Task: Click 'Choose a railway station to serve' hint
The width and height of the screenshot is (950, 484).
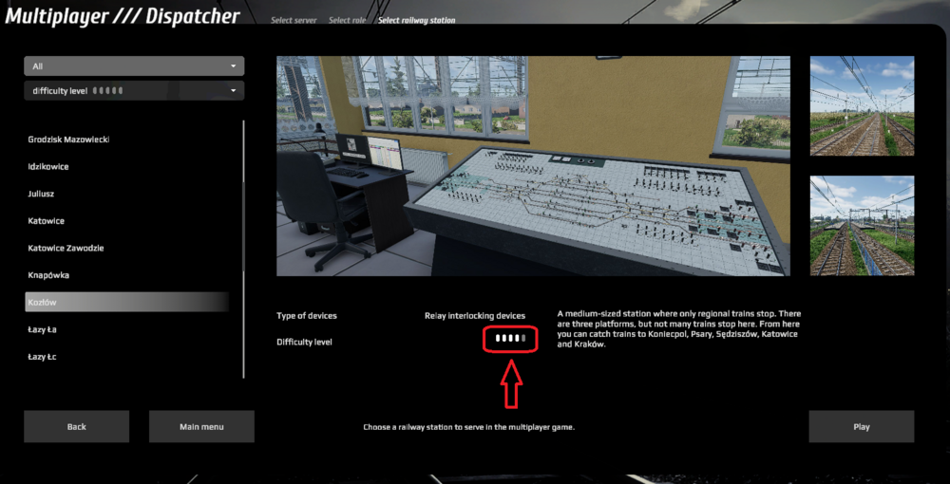Action: (468, 427)
